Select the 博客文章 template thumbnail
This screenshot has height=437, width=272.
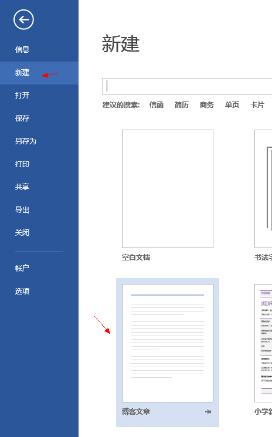coord(168,343)
